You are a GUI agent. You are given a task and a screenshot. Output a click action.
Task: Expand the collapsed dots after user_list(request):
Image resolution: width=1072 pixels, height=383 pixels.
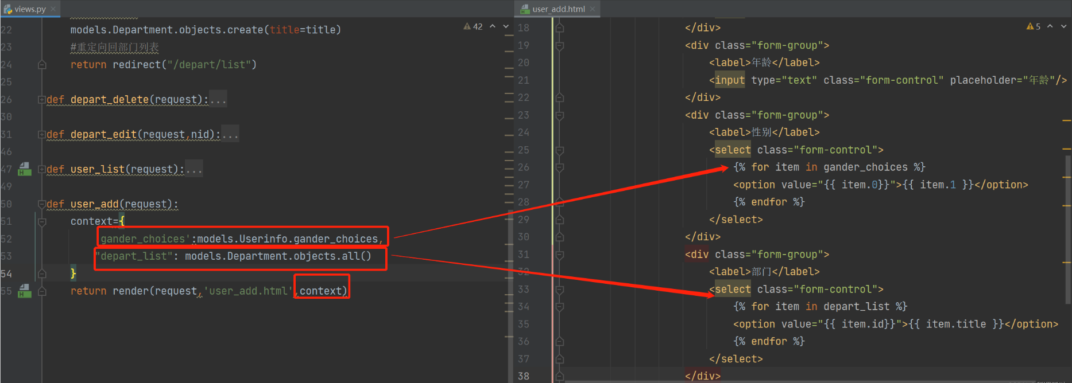point(194,170)
